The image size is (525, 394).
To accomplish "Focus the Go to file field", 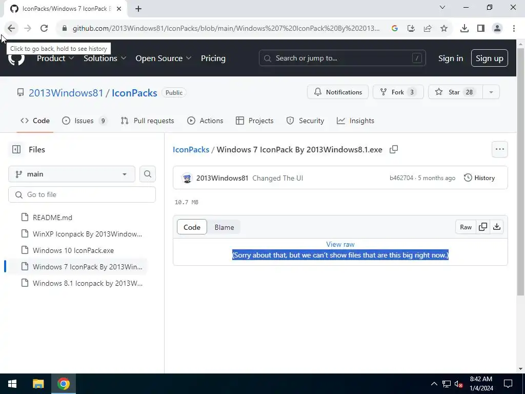I will (x=82, y=194).
